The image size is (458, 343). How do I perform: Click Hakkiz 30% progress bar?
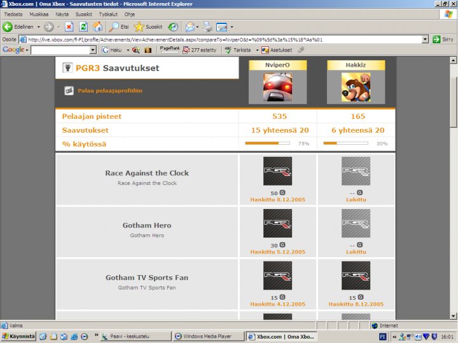coord(346,143)
